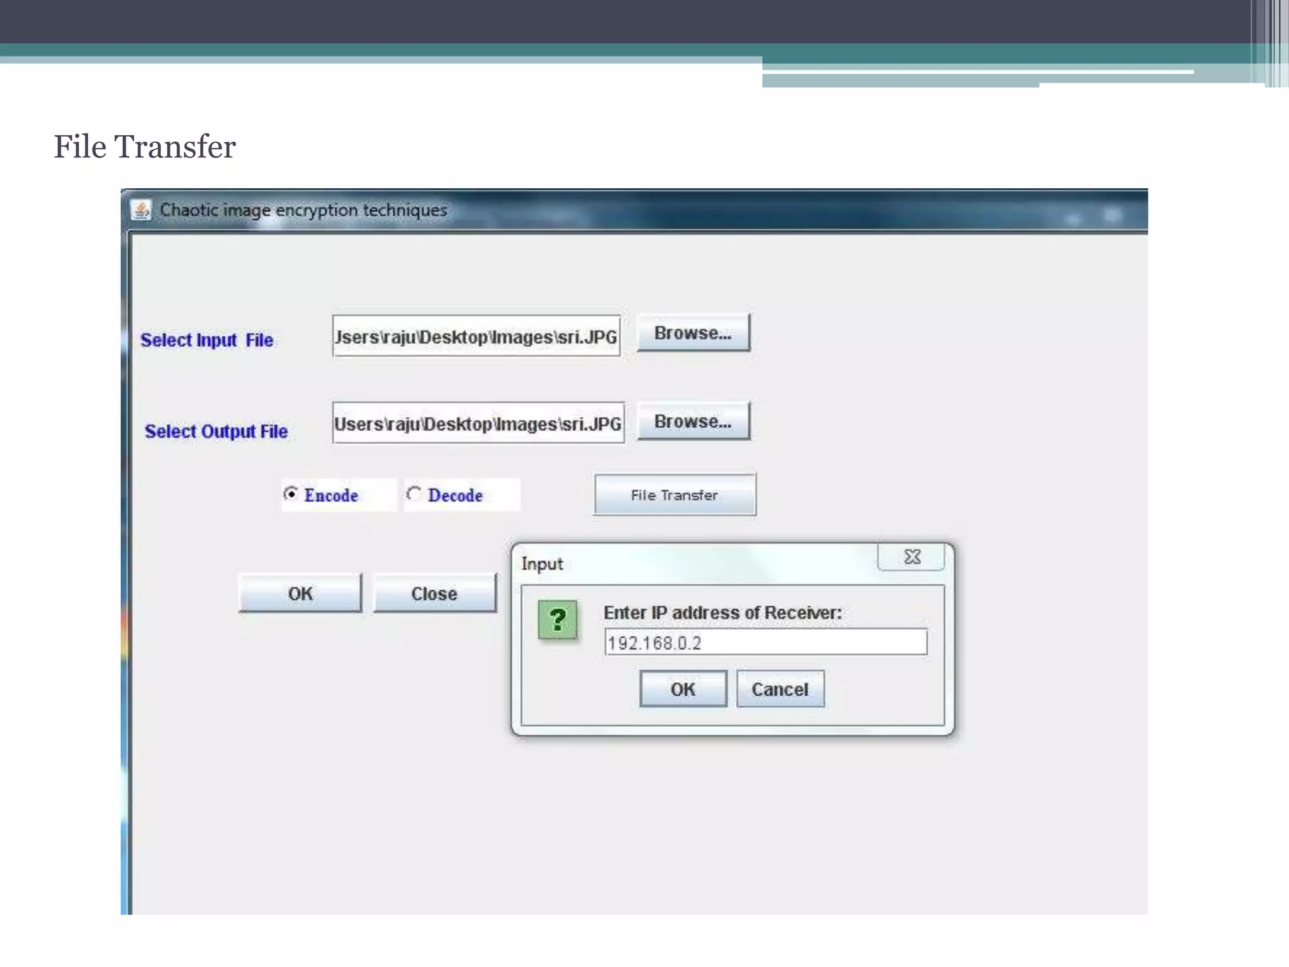Confirm the IP address with the dialog's OK button
Image resolution: width=1289 pixels, height=967 pixels.
click(x=683, y=689)
